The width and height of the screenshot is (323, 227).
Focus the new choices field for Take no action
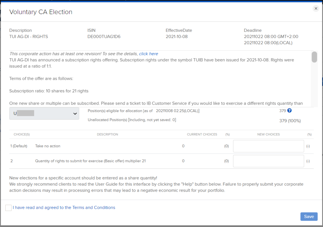[x=268, y=146]
